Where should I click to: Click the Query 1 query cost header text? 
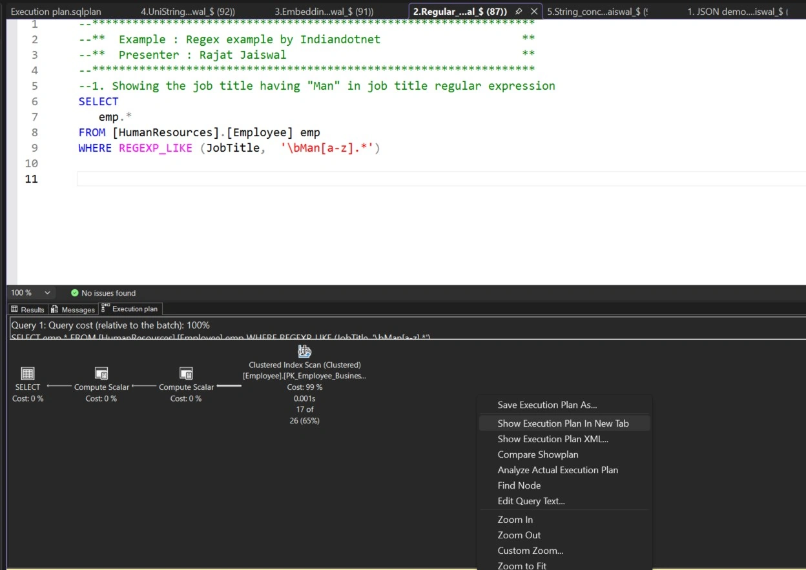(x=110, y=325)
